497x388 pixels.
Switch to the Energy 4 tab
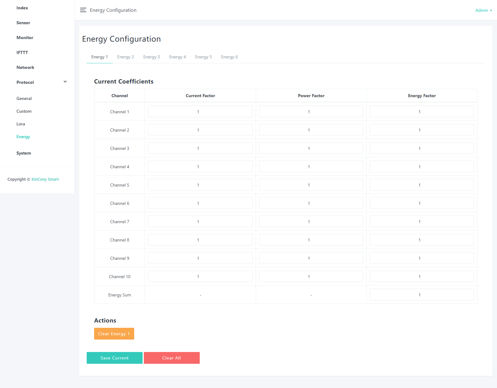click(177, 57)
